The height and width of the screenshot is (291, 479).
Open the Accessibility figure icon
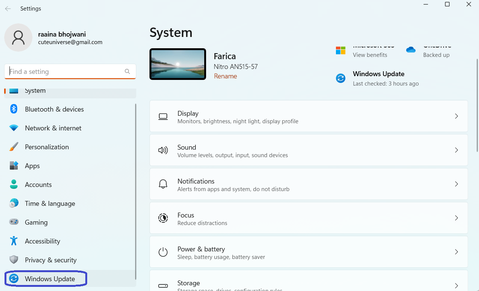(x=14, y=241)
